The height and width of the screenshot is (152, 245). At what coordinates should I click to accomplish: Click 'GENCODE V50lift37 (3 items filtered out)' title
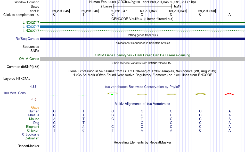pyautogui.click(x=142, y=19)
